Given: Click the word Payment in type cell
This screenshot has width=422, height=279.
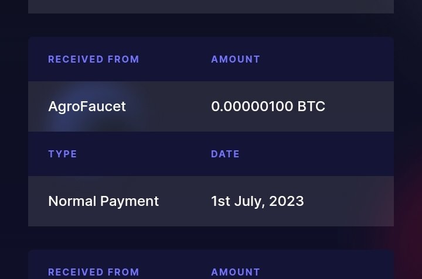Looking at the screenshot, I should pyautogui.click(x=130, y=202).
